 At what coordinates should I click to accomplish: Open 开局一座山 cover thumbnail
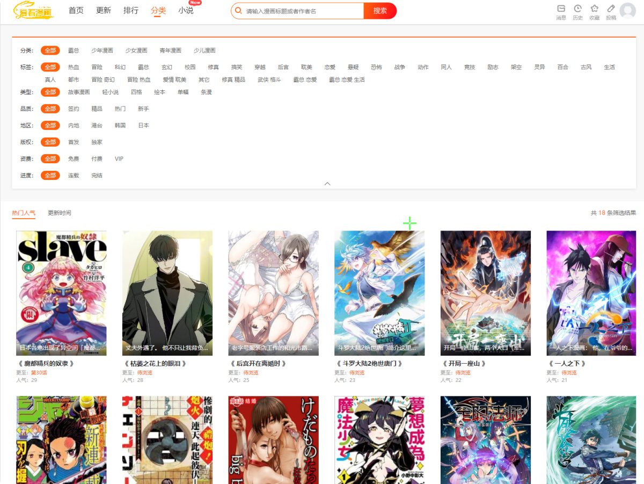[486, 293]
